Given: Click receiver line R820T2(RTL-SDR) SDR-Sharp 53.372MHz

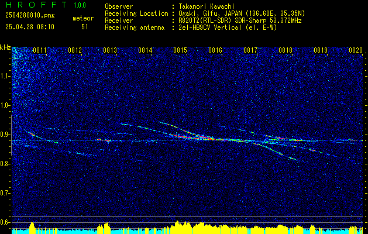Looking at the screenshot, I should click(240, 20).
